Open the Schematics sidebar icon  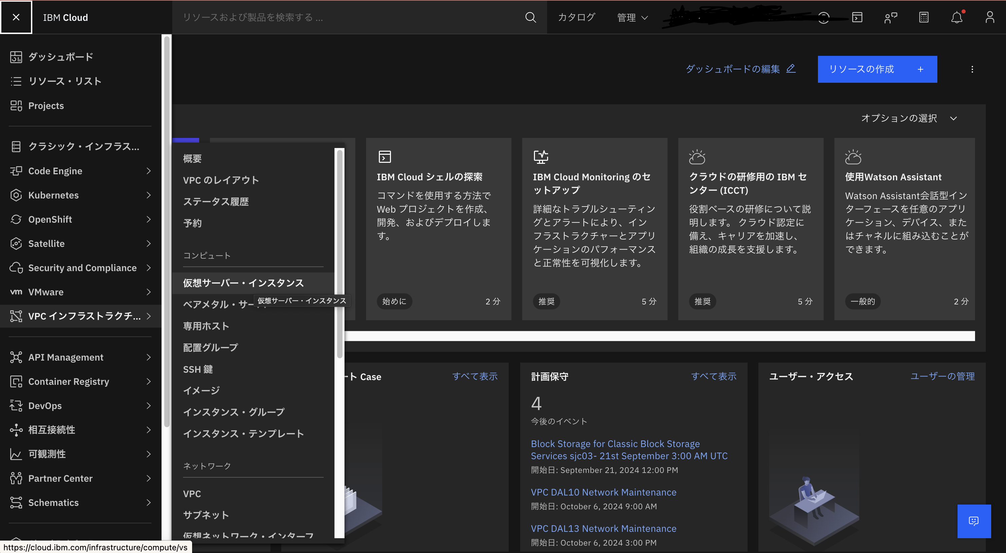(16, 503)
